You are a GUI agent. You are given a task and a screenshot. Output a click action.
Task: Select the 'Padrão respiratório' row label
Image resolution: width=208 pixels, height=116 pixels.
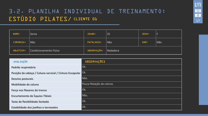tap(24, 67)
